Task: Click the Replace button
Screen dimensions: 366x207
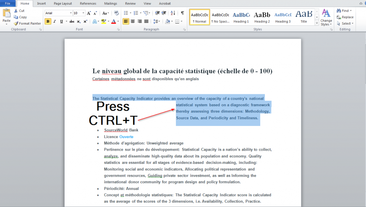Action: (345, 17)
